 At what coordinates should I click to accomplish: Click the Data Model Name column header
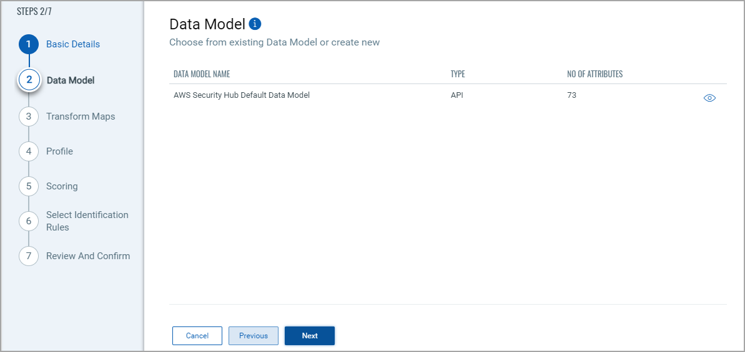pyautogui.click(x=202, y=74)
